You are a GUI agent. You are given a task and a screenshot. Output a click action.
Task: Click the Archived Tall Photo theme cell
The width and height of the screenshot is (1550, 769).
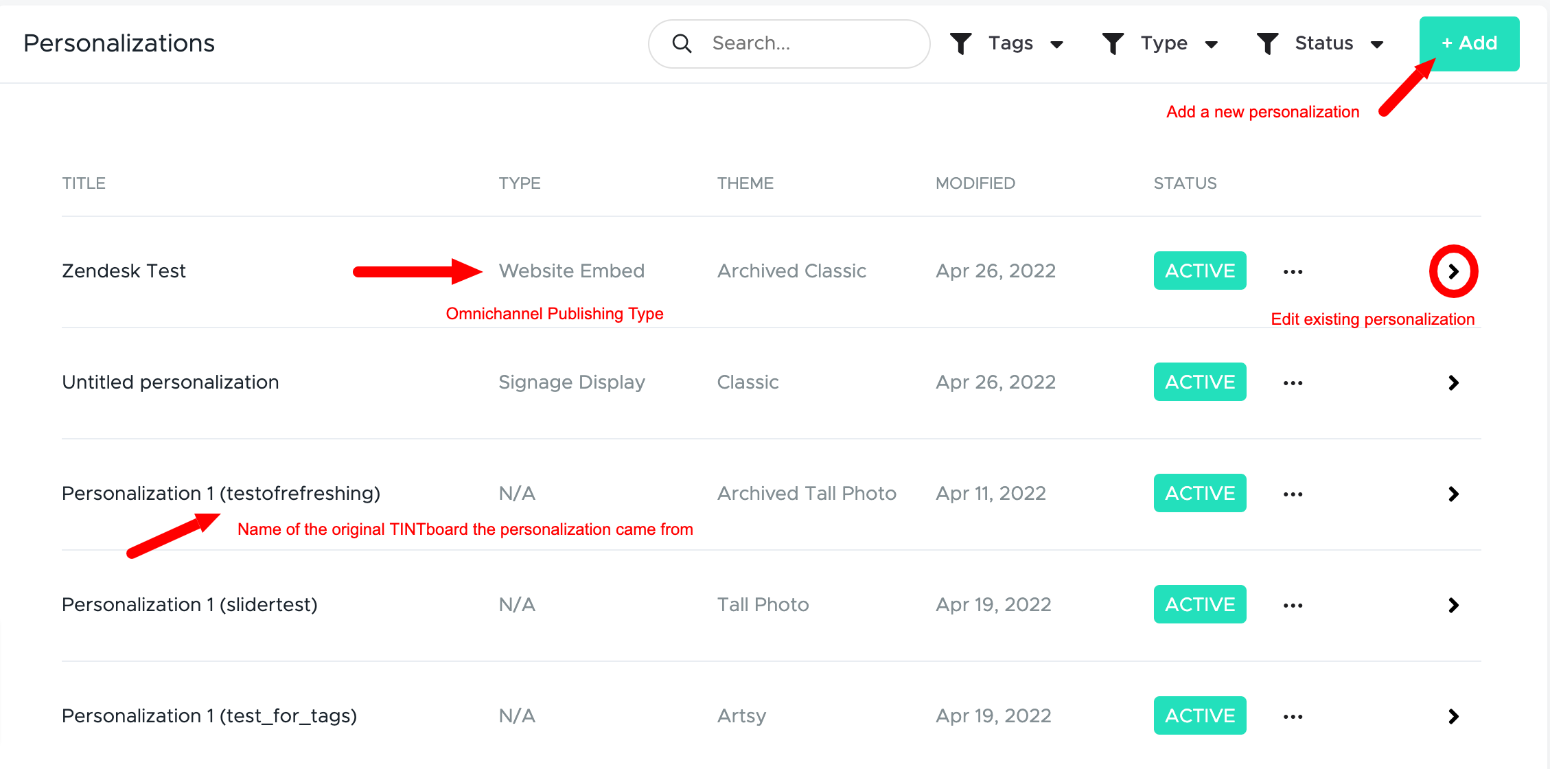[x=807, y=493]
